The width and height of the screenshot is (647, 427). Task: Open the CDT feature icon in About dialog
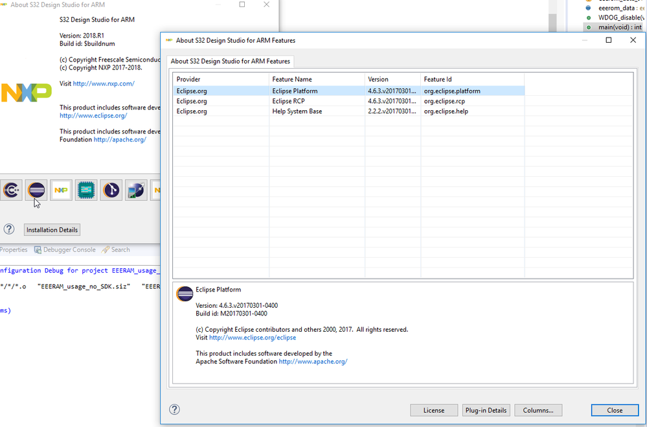tap(11, 190)
